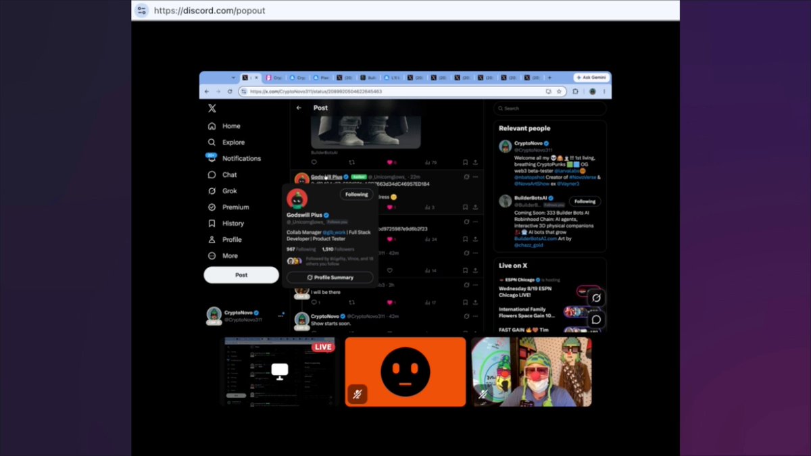Bookmark this page with the star icon
The height and width of the screenshot is (456, 811).
559,91
